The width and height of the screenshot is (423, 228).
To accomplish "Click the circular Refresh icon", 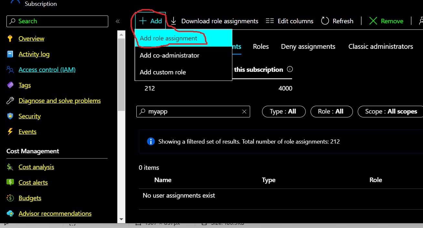I will point(325,21).
